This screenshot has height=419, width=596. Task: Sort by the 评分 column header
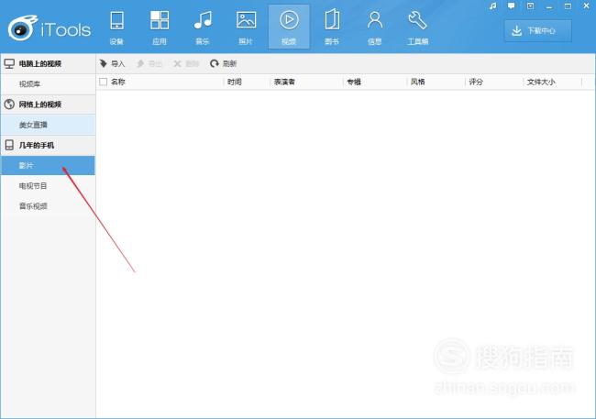[x=476, y=82]
